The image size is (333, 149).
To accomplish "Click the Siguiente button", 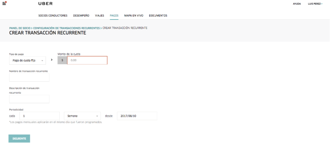I will (x=19, y=138).
